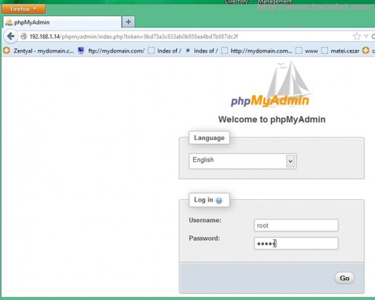375x300 pixels.
Task: Click the Language legend label
Action: [x=209, y=138]
